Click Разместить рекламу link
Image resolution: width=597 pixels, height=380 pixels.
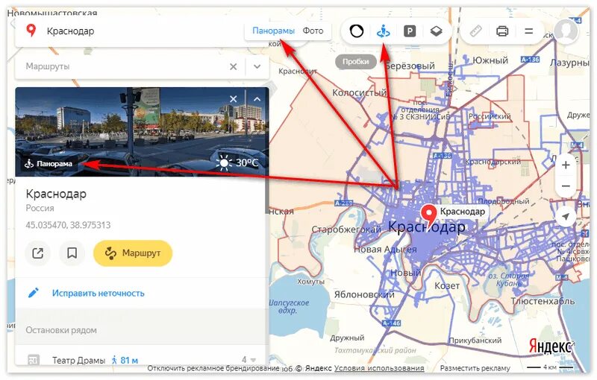click(x=475, y=368)
